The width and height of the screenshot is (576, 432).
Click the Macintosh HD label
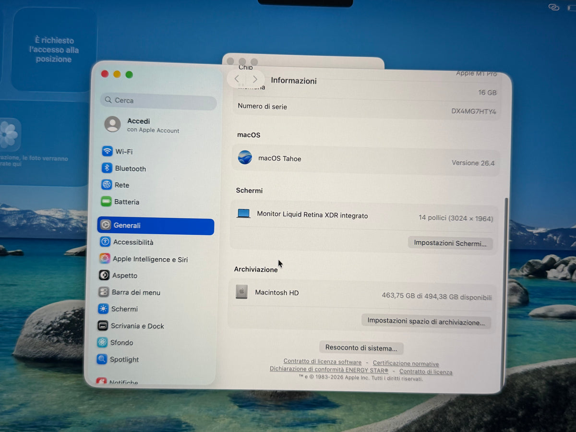(277, 292)
